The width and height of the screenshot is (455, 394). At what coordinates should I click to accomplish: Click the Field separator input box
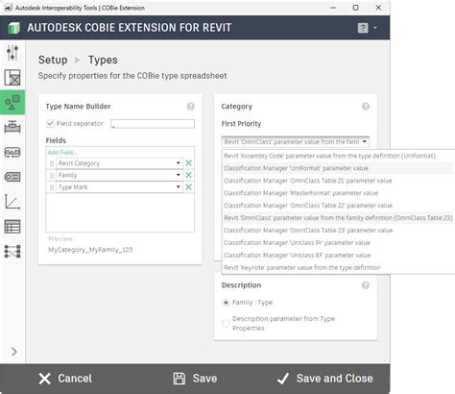tap(153, 124)
